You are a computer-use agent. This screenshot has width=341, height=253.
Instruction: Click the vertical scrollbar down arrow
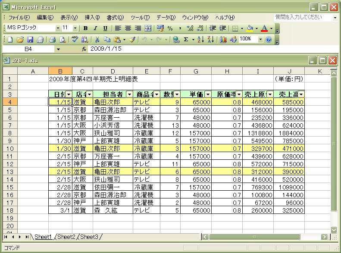[334, 230]
